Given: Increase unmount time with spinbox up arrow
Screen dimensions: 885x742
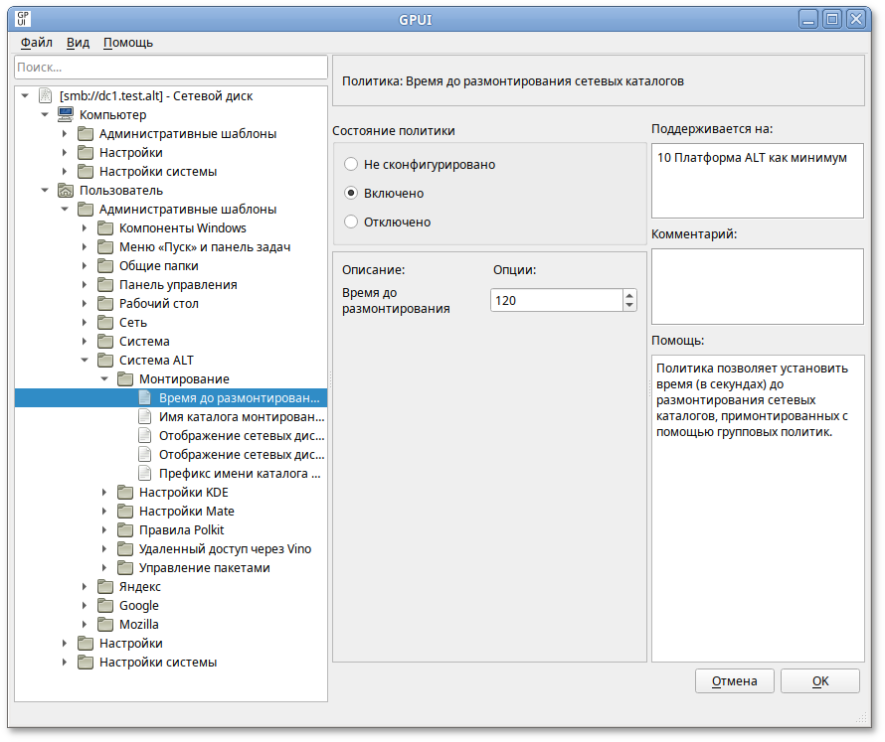Looking at the screenshot, I should [x=629, y=295].
